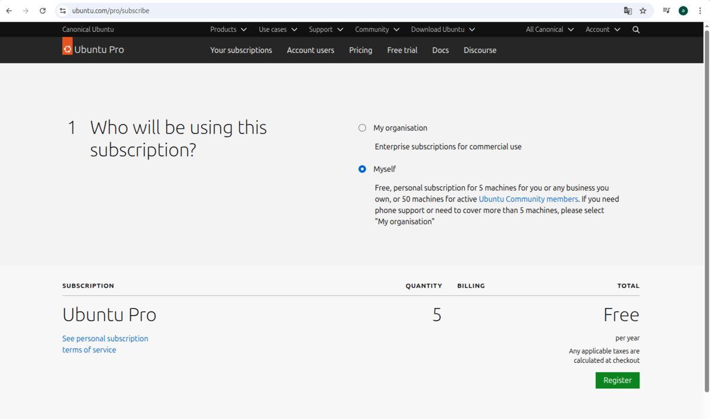Open Ubuntu Community members link
The width and height of the screenshot is (710, 419).
(x=528, y=199)
